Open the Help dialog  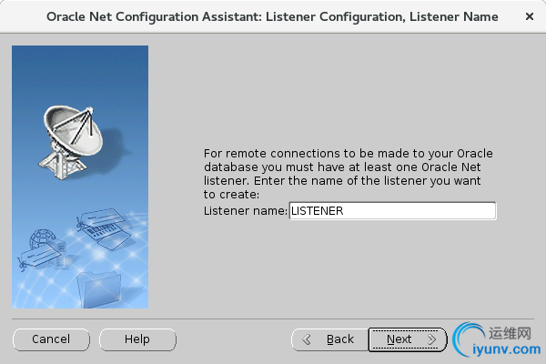[x=137, y=339]
